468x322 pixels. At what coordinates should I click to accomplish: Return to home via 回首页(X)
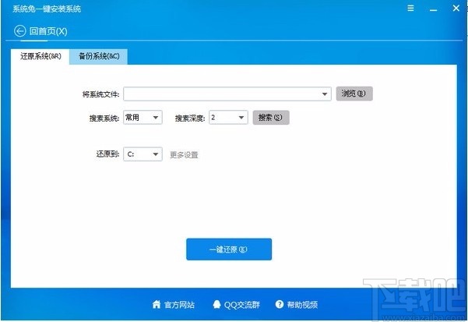coord(48,31)
